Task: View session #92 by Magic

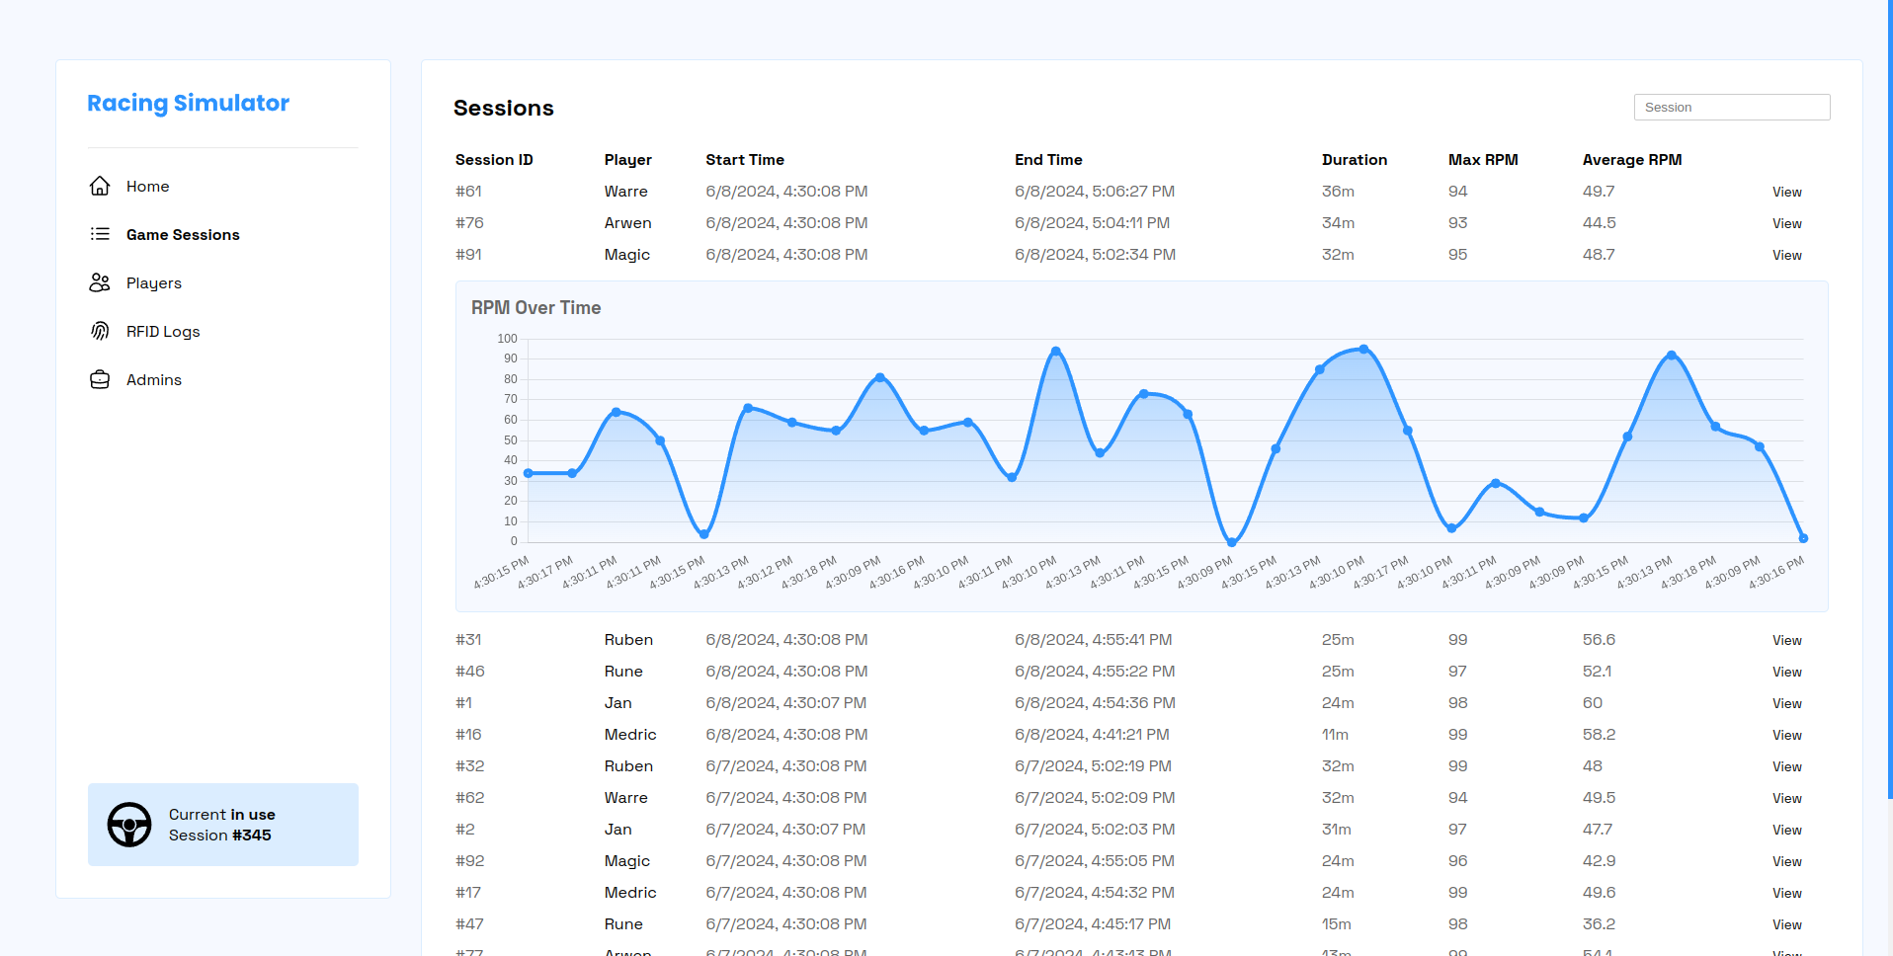Action: click(x=1786, y=861)
